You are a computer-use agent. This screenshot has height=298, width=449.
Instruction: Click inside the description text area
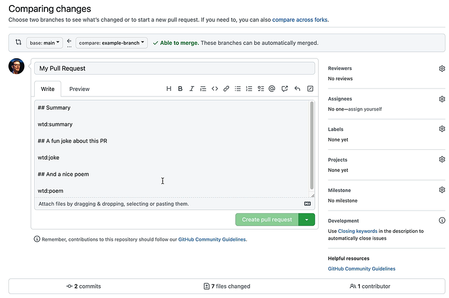click(x=172, y=149)
